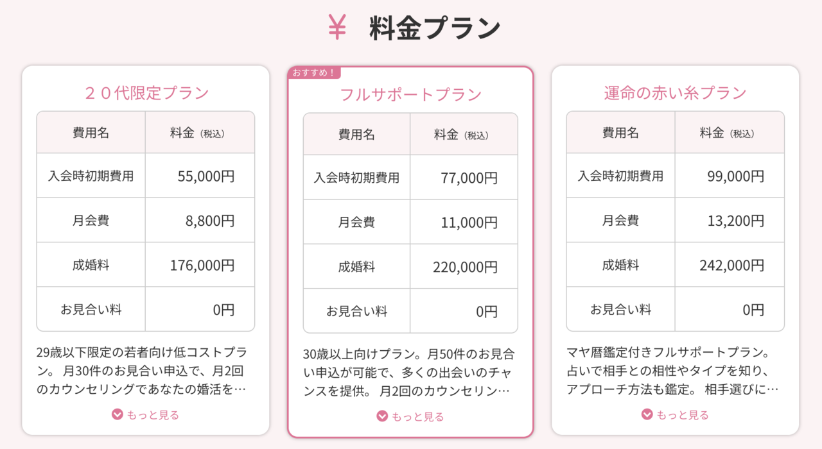Select the フルサポートプラン title
Image resolution: width=822 pixels, height=449 pixels.
(x=410, y=95)
